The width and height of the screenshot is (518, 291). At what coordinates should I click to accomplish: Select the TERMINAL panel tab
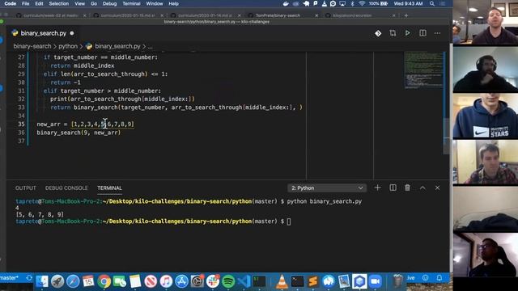click(109, 188)
